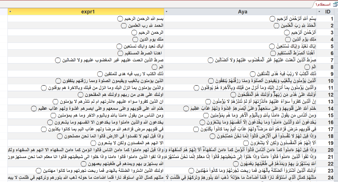
Task: Open the استعلام١ query tab
Action: pyautogui.click(x=323, y=4)
